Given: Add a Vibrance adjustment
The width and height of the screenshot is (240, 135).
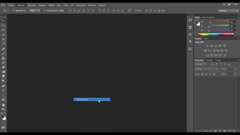Looking at the screenshot, I should point(224,46).
